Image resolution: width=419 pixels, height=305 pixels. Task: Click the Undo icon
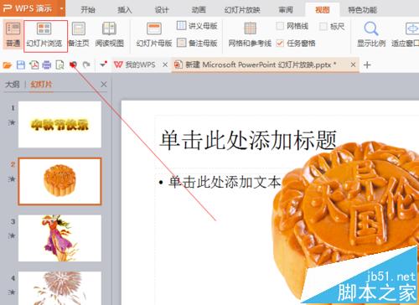pyautogui.click(x=73, y=65)
